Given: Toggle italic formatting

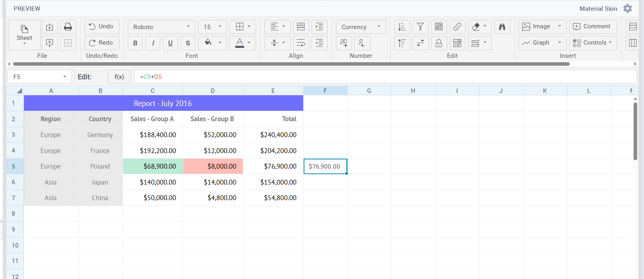Looking at the screenshot, I should tap(153, 43).
